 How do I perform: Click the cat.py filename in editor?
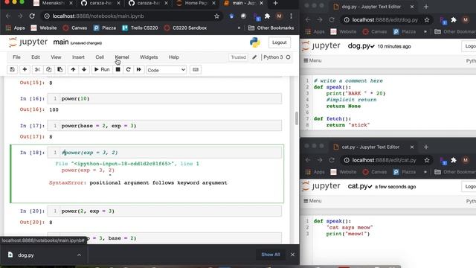(x=358, y=186)
